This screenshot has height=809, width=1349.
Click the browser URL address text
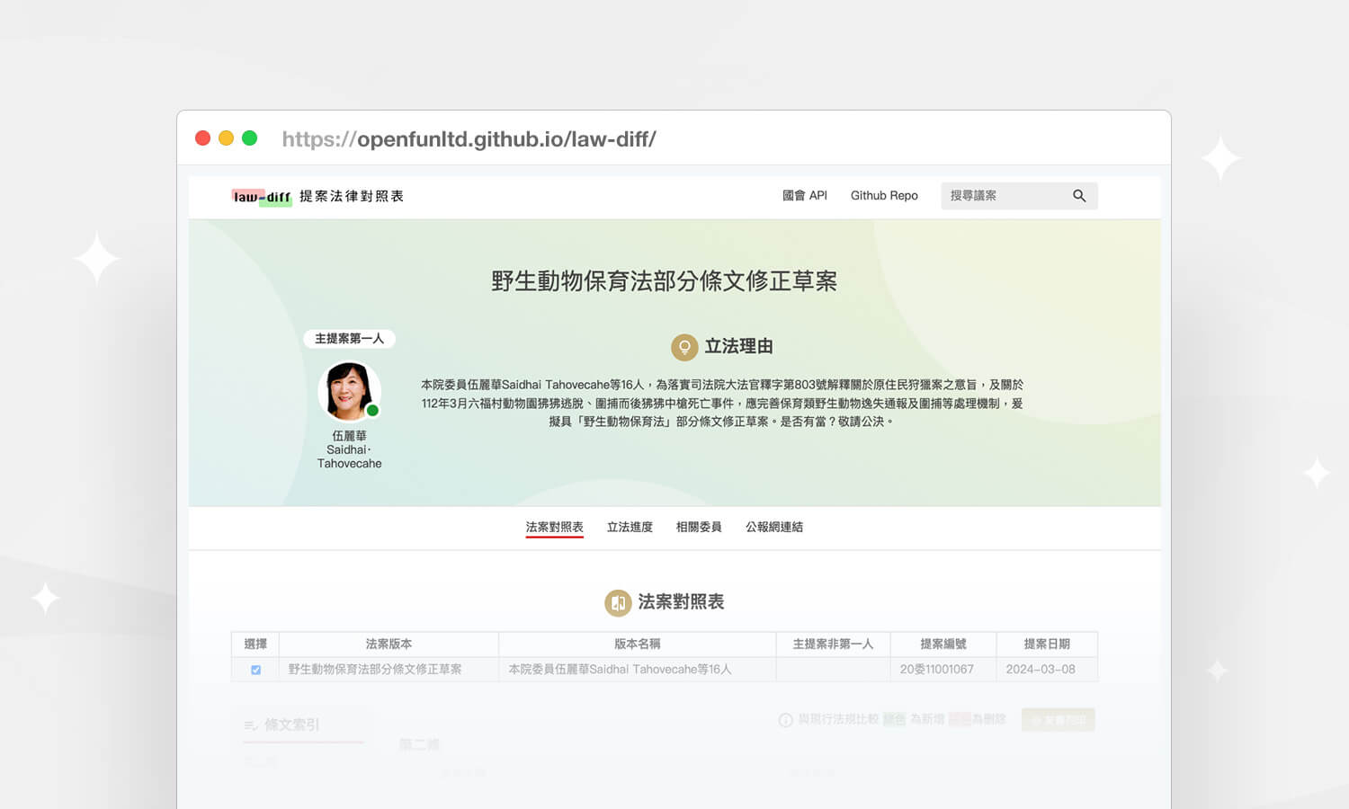point(469,139)
